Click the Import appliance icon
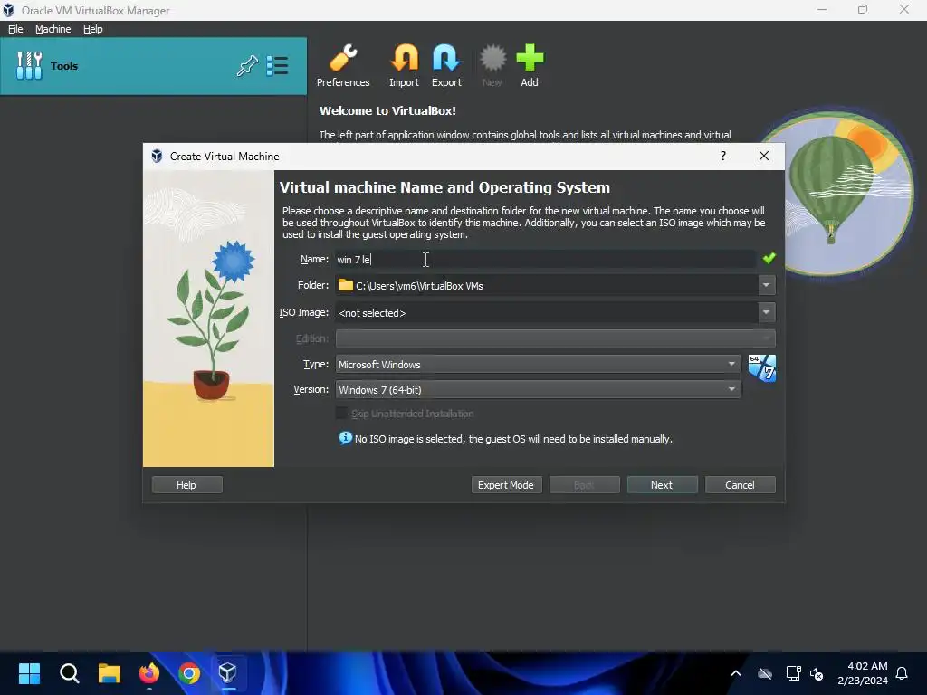This screenshot has height=695, width=927. [405, 65]
